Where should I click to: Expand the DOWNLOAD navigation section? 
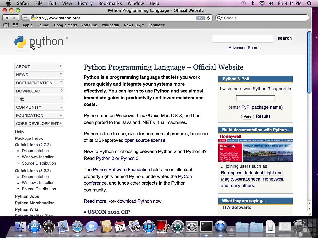click(39, 91)
